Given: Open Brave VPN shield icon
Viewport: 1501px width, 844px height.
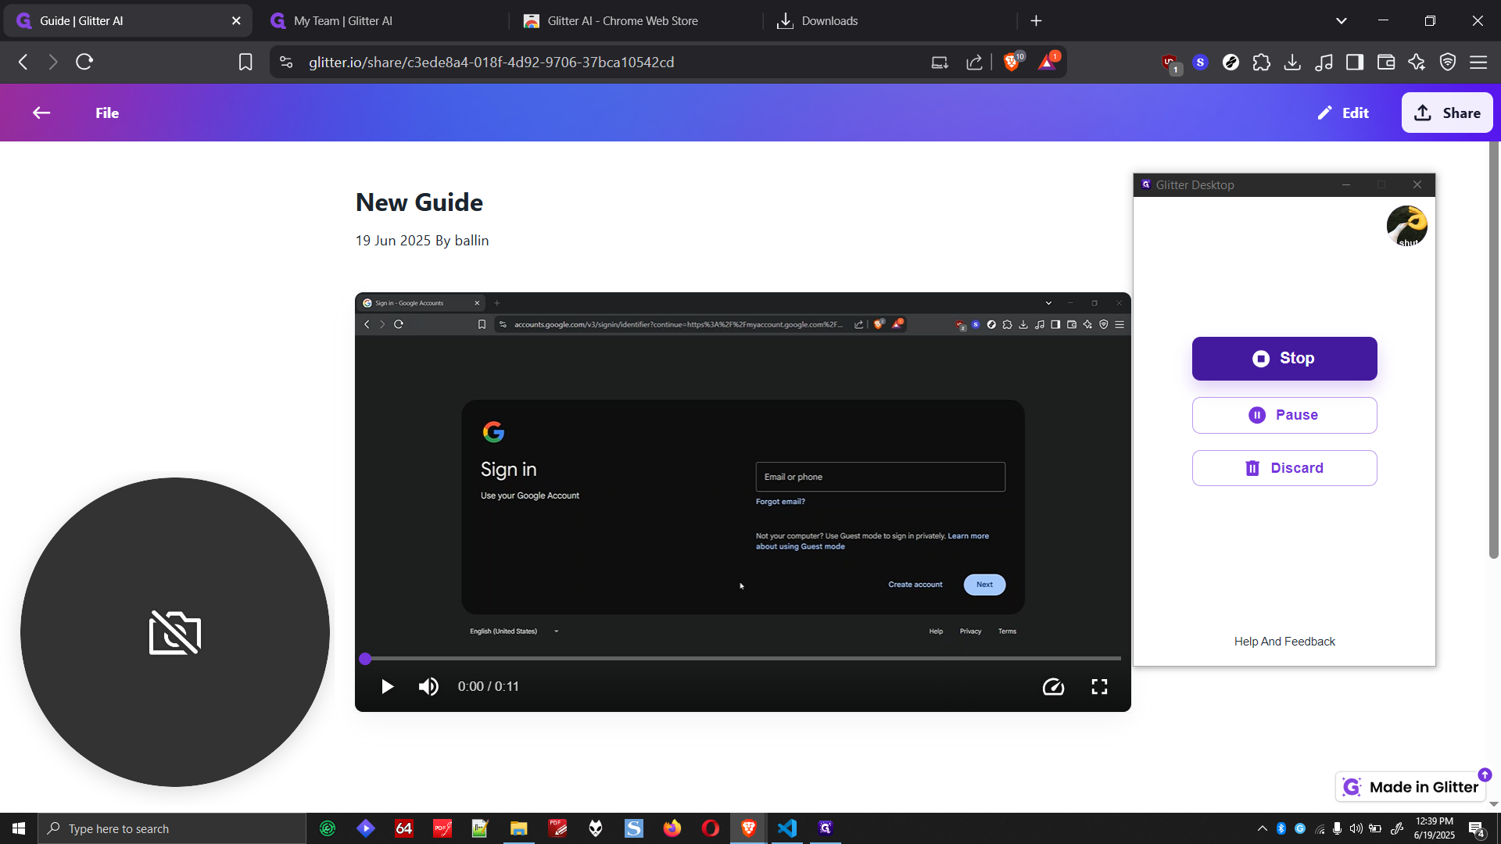Looking at the screenshot, I should pyautogui.click(x=1448, y=63).
